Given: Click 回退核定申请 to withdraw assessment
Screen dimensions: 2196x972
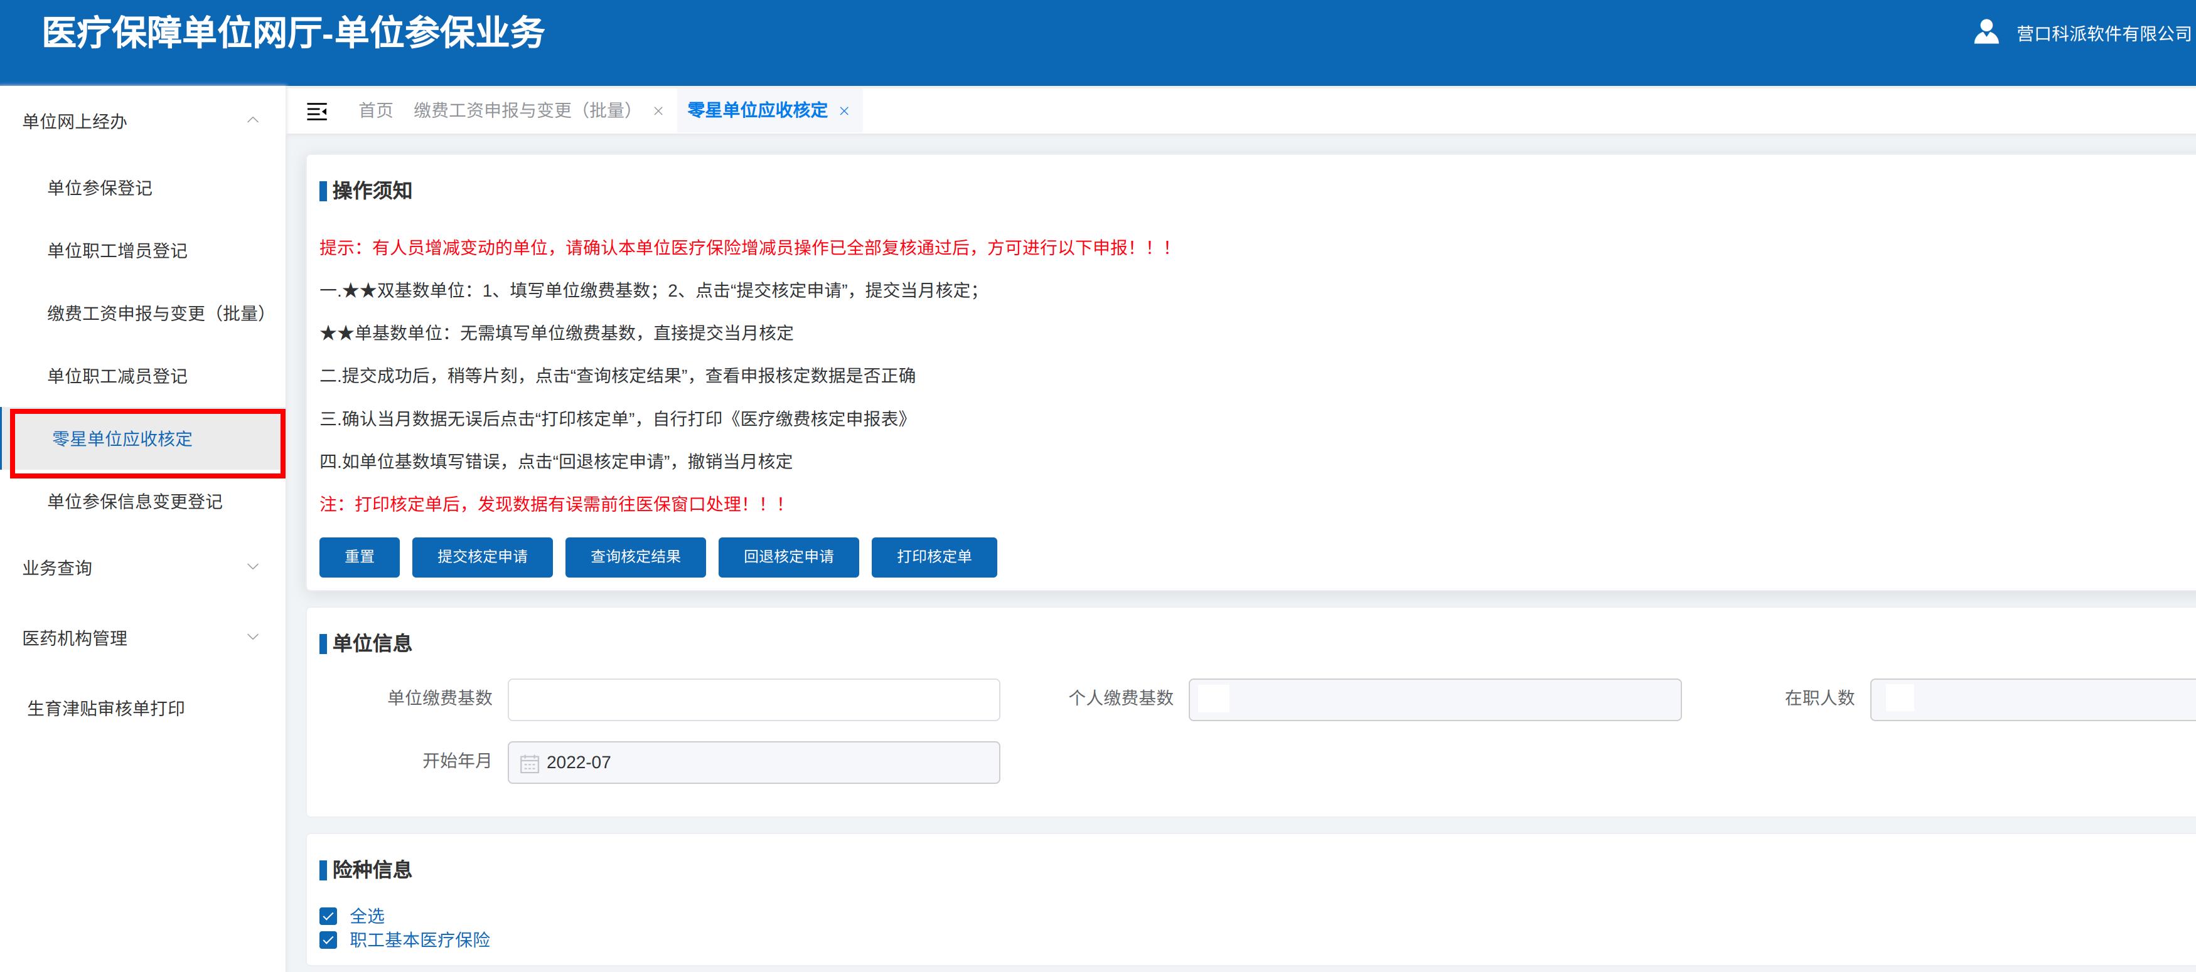Looking at the screenshot, I should point(788,557).
